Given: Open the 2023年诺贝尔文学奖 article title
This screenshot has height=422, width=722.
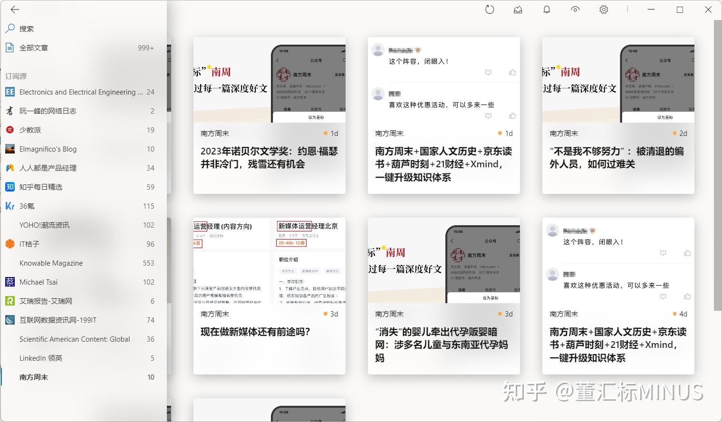Looking at the screenshot, I should coord(269,158).
